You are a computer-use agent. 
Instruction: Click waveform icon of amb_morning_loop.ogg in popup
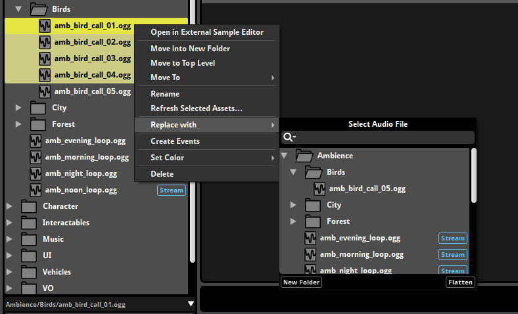(x=310, y=254)
